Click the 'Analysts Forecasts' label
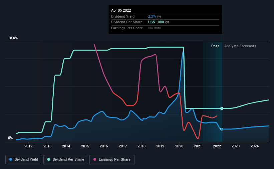The image size is (274, 169). [240, 46]
